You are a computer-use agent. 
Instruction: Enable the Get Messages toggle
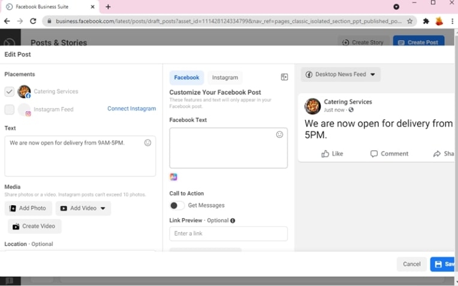(x=177, y=206)
